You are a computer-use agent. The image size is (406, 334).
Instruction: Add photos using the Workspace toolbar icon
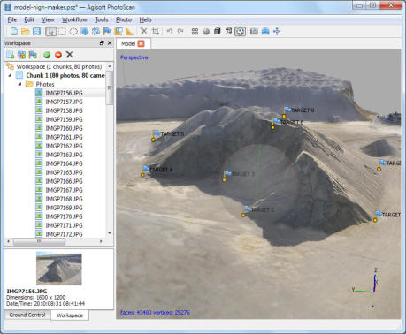(21, 55)
